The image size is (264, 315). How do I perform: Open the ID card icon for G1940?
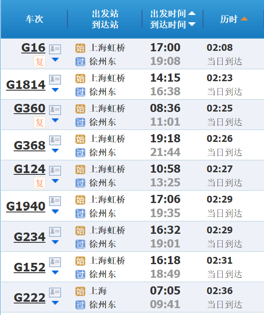(x=55, y=201)
